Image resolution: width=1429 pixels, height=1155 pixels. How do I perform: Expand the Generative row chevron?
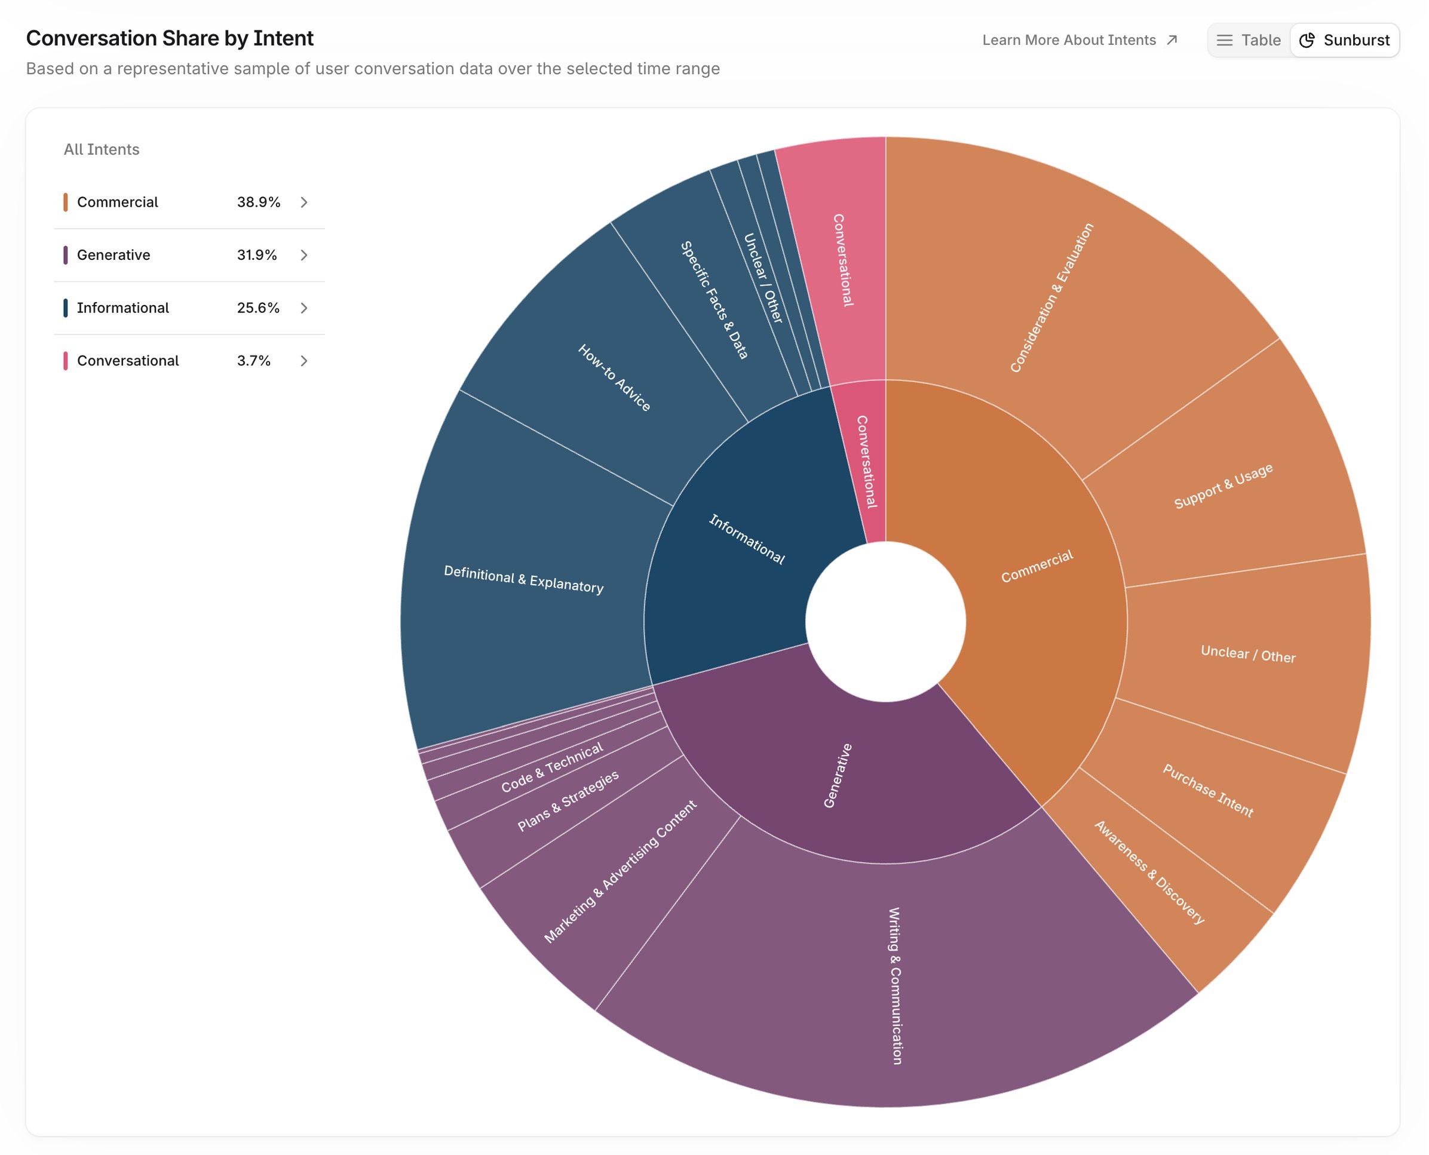coord(303,255)
